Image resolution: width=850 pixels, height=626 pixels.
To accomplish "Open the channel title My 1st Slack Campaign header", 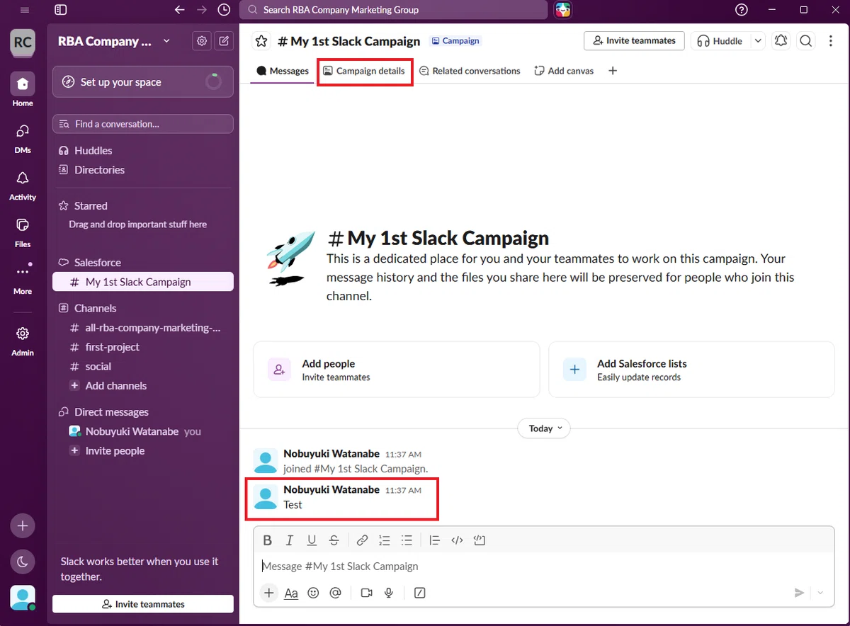I will [x=348, y=41].
